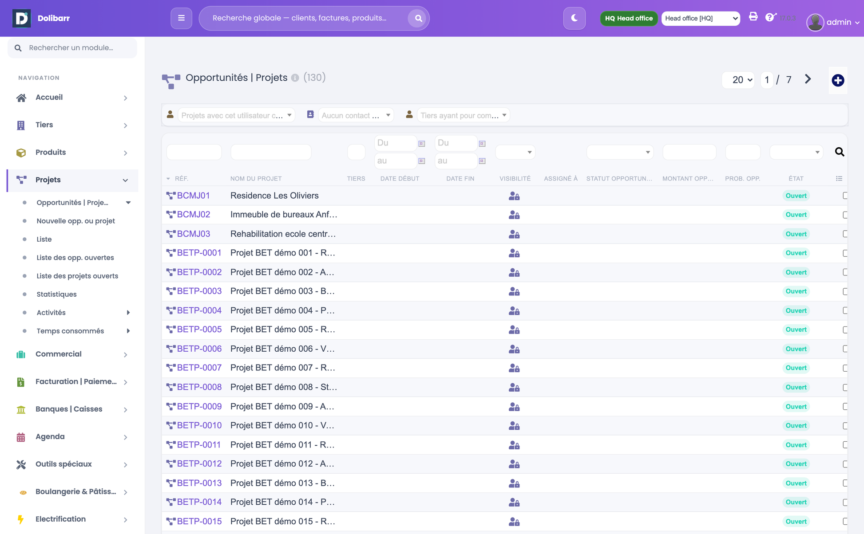Tick checkbox on BCMJ01 row
The width and height of the screenshot is (864, 534).
(845, 196)
